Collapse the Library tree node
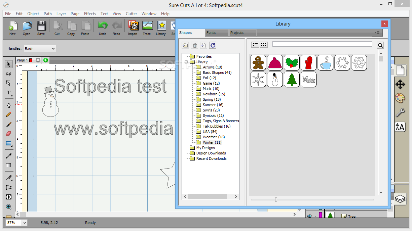This screenshot has height=231, width=412. point(186,62)
